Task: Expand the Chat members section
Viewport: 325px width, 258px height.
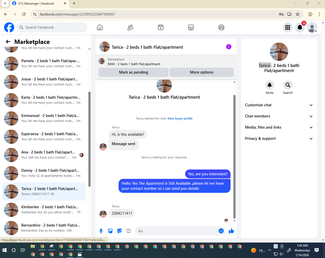Action: (x=279, y=116)
